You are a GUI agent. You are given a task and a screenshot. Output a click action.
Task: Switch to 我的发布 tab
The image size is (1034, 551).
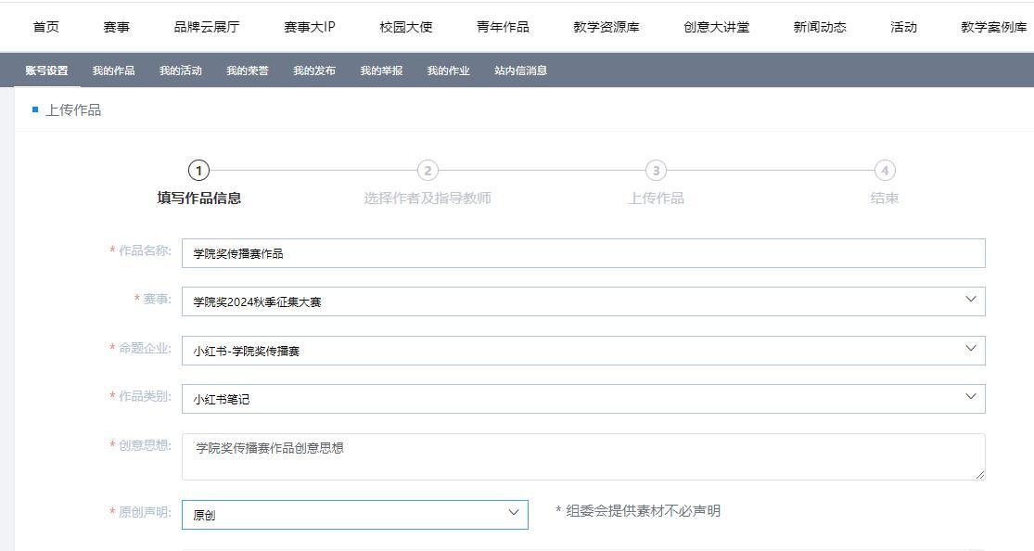[x=314, y=70]
